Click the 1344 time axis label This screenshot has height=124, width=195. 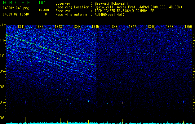click(77, 26)
